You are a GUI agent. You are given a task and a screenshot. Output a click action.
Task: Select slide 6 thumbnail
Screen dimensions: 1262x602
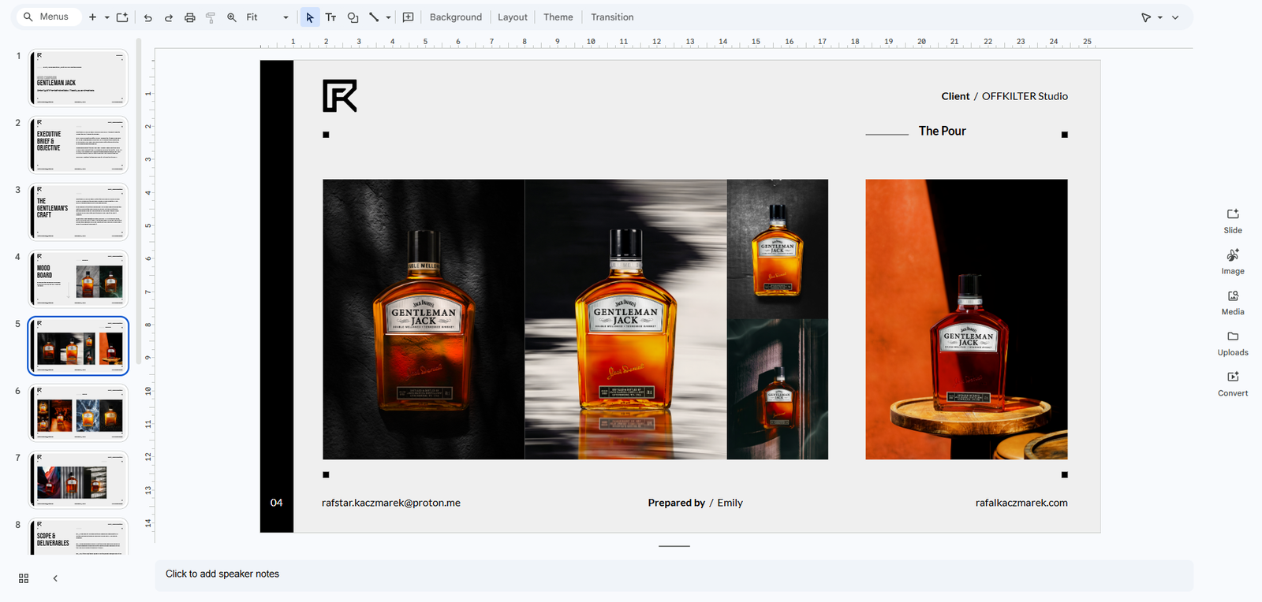[78, 413]
